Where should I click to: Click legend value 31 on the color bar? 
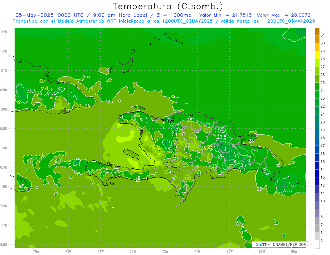click(x=323, y=35)
